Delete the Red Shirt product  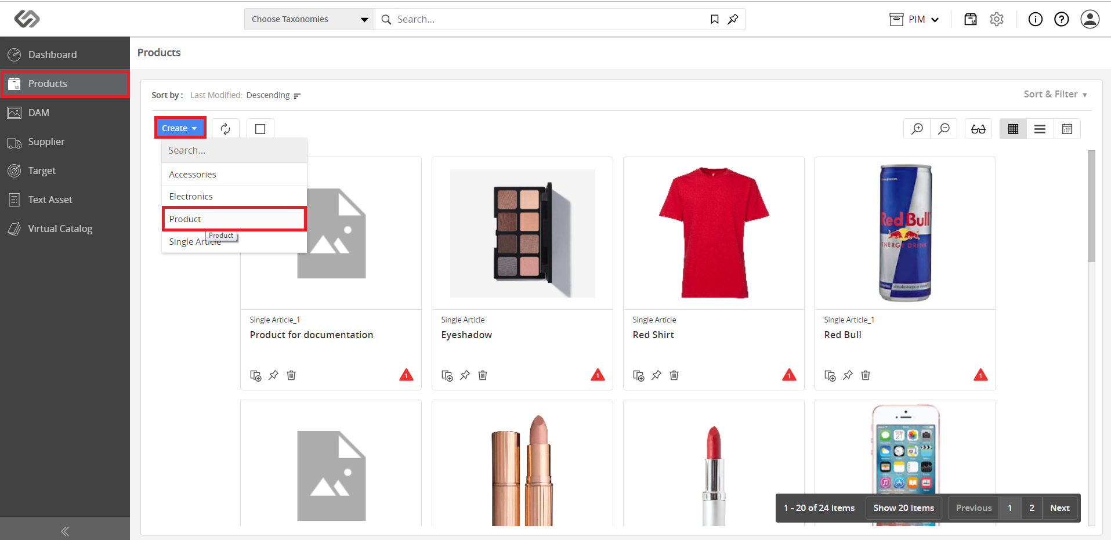tap(674, 375)
